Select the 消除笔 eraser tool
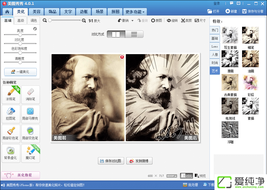This screenshot has width=267, height=190. point(30,94)
